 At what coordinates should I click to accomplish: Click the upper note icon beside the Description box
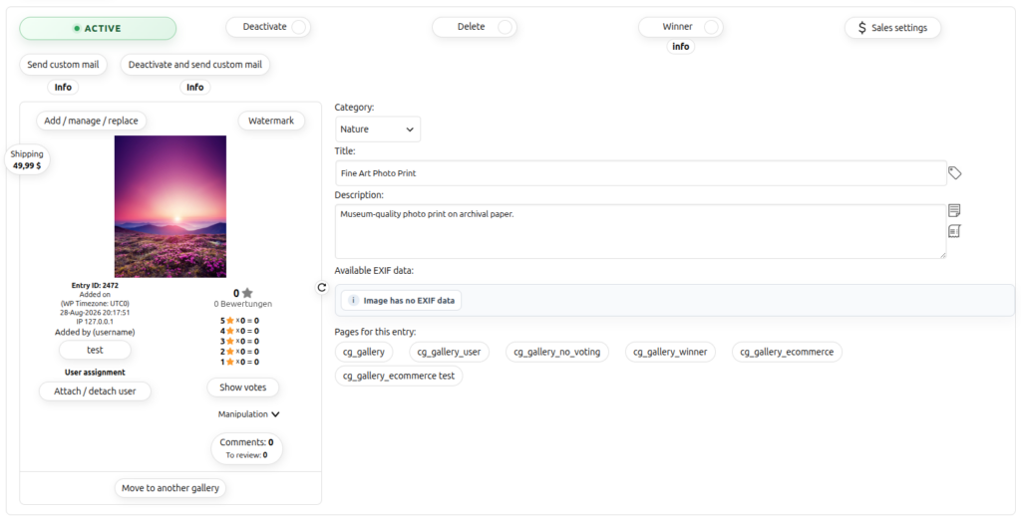pos(954,210)
